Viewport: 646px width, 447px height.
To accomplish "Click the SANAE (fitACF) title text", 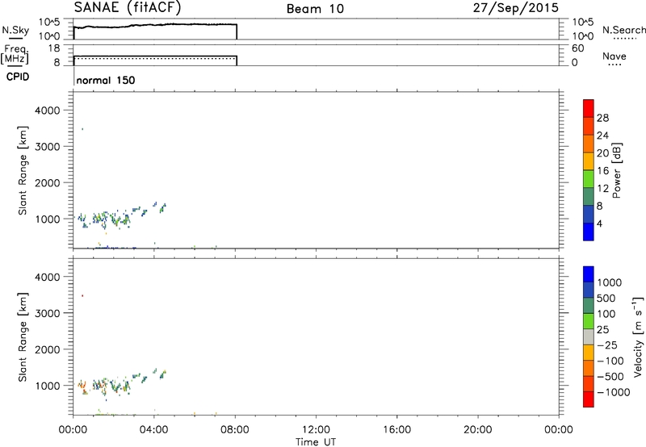I will click(128, 8).
